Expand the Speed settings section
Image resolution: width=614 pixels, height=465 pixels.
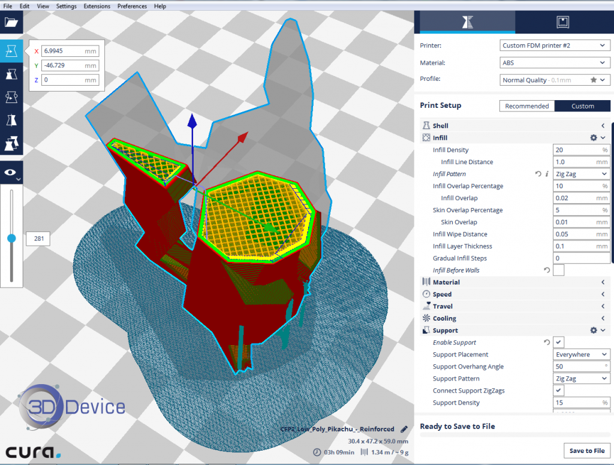coord(514,294)
